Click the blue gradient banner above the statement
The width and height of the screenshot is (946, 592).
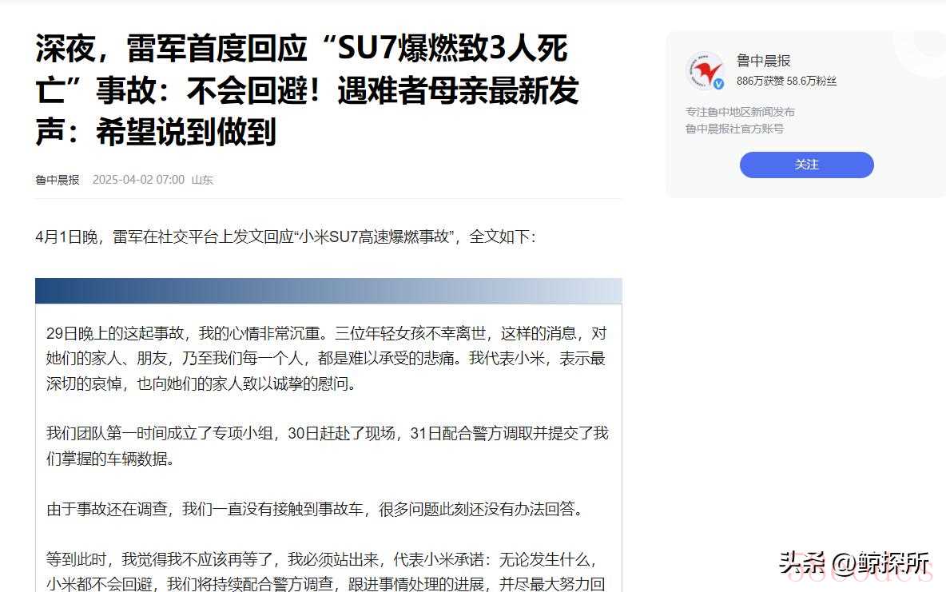coord(328,291)
